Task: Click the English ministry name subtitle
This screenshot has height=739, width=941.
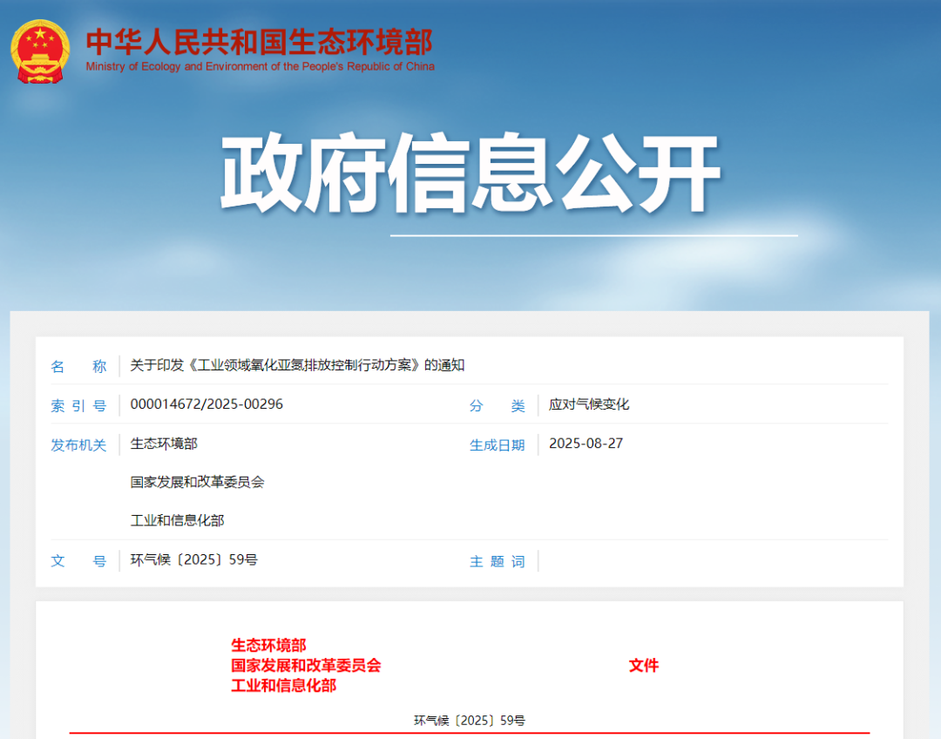Action: 260,66
